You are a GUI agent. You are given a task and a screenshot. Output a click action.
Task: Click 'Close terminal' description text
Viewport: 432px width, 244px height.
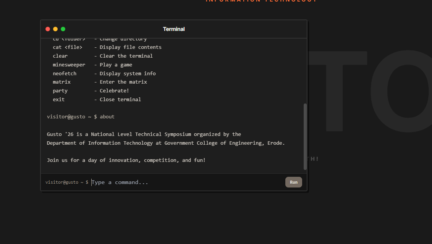[120, 99]
